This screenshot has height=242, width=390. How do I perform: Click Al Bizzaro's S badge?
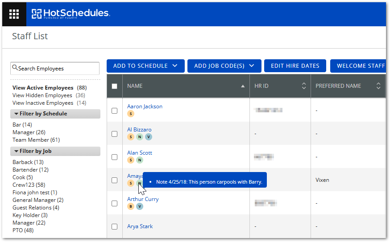pyautogui.click(x=131, y=137)
